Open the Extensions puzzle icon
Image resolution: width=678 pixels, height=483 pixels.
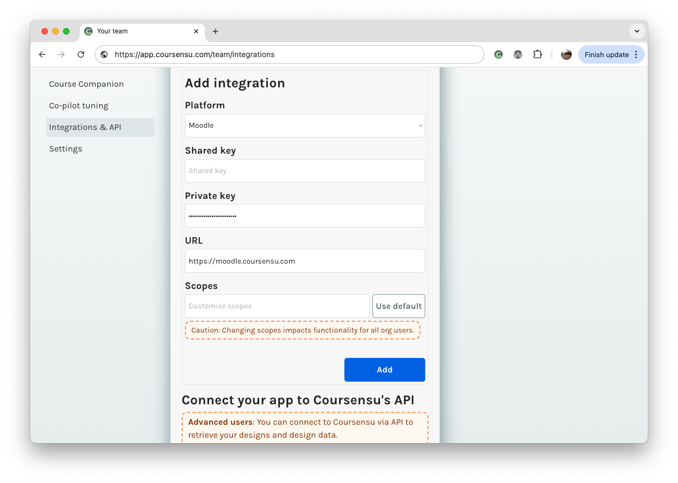tap(537, 54)
